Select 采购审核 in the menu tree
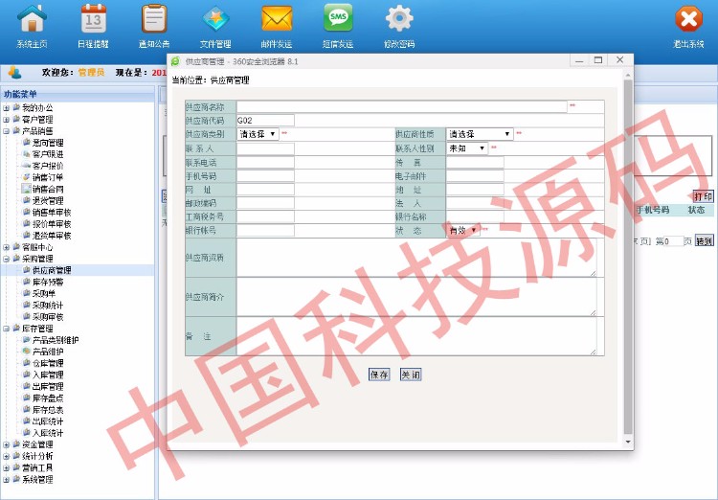The image size is (718, 500). (x=48, y=317)
